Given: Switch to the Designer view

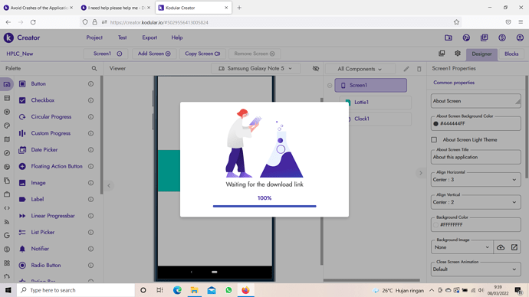Looking at the screenshot, I should pyautogui.click(x=481, y=54).
